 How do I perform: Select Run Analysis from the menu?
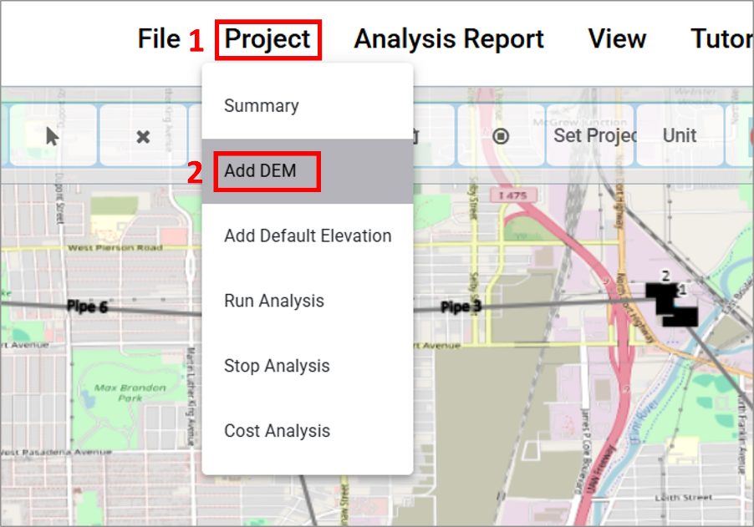308,301
